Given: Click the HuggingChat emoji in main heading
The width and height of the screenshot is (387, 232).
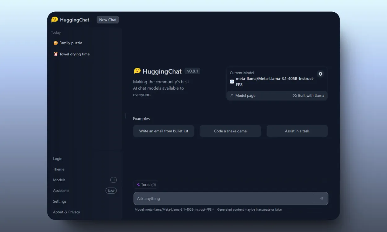Looking at the screenshot, I should pyautogui.click(x=137, y=71).
